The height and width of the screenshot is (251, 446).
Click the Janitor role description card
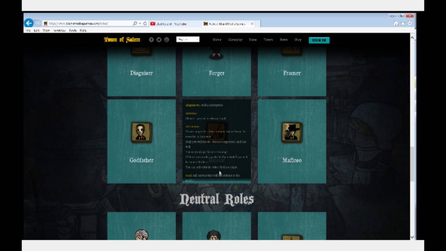[x=217, y=141]
